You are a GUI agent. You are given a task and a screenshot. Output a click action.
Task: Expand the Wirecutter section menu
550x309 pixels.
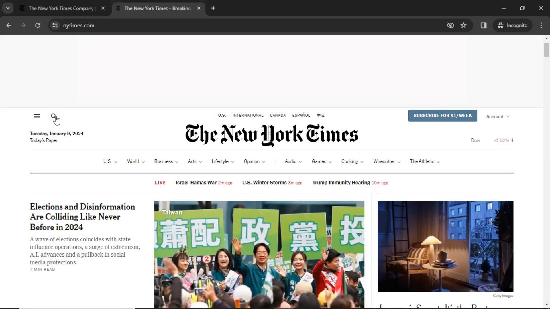coord(387,161)
